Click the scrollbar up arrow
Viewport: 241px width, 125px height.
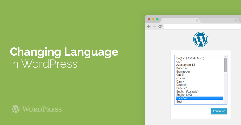click(x=225, y=57)
